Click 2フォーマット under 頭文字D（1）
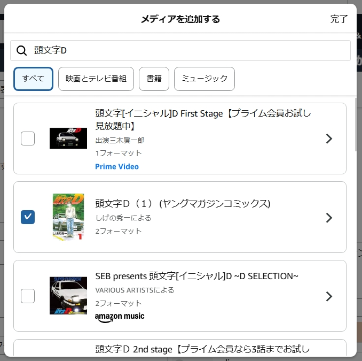The image size is (362, 361). pos(119,231)
